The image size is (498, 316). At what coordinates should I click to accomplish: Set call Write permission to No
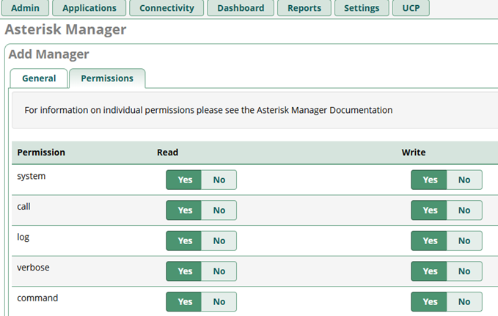click(464, 210)
